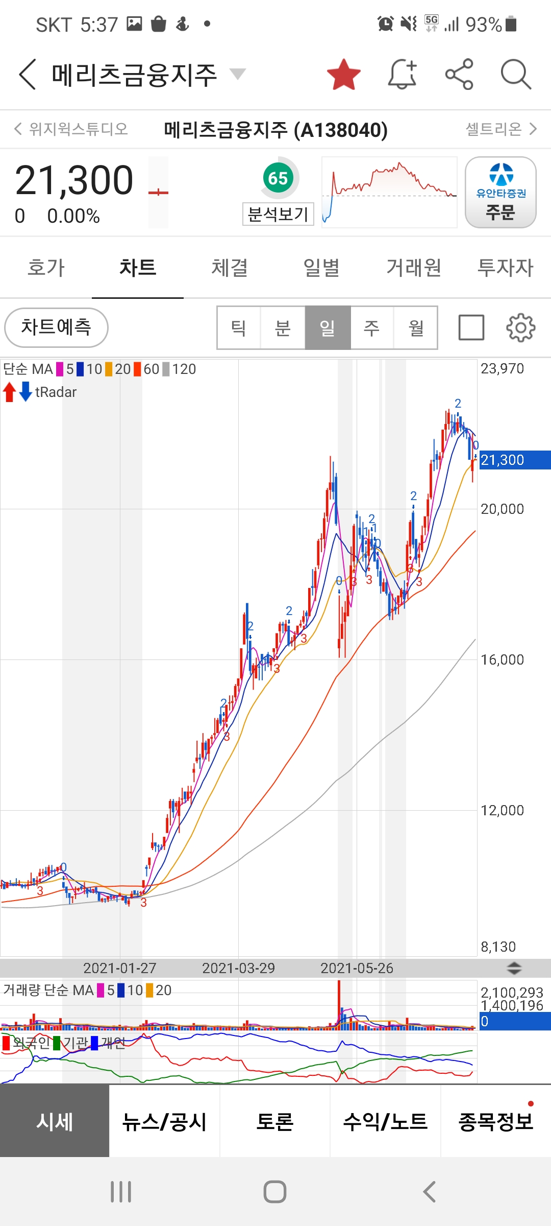
Task: Select the 시세 bottom tab
Action: (55, 1122)
